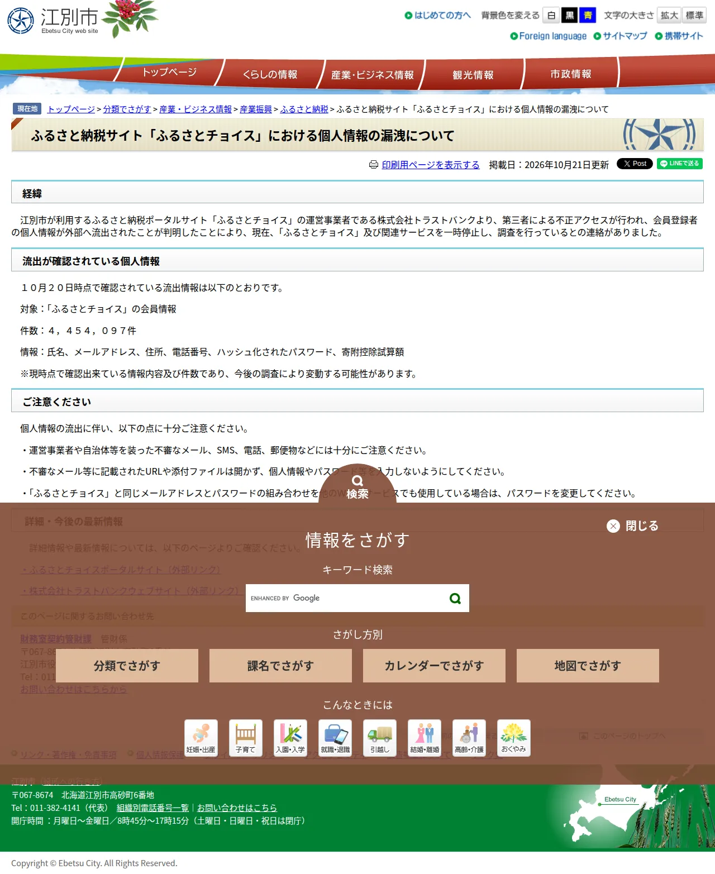Open the はじめての方へ link
The width and height of the screenshot is (715, 874).
coord(438,15)
